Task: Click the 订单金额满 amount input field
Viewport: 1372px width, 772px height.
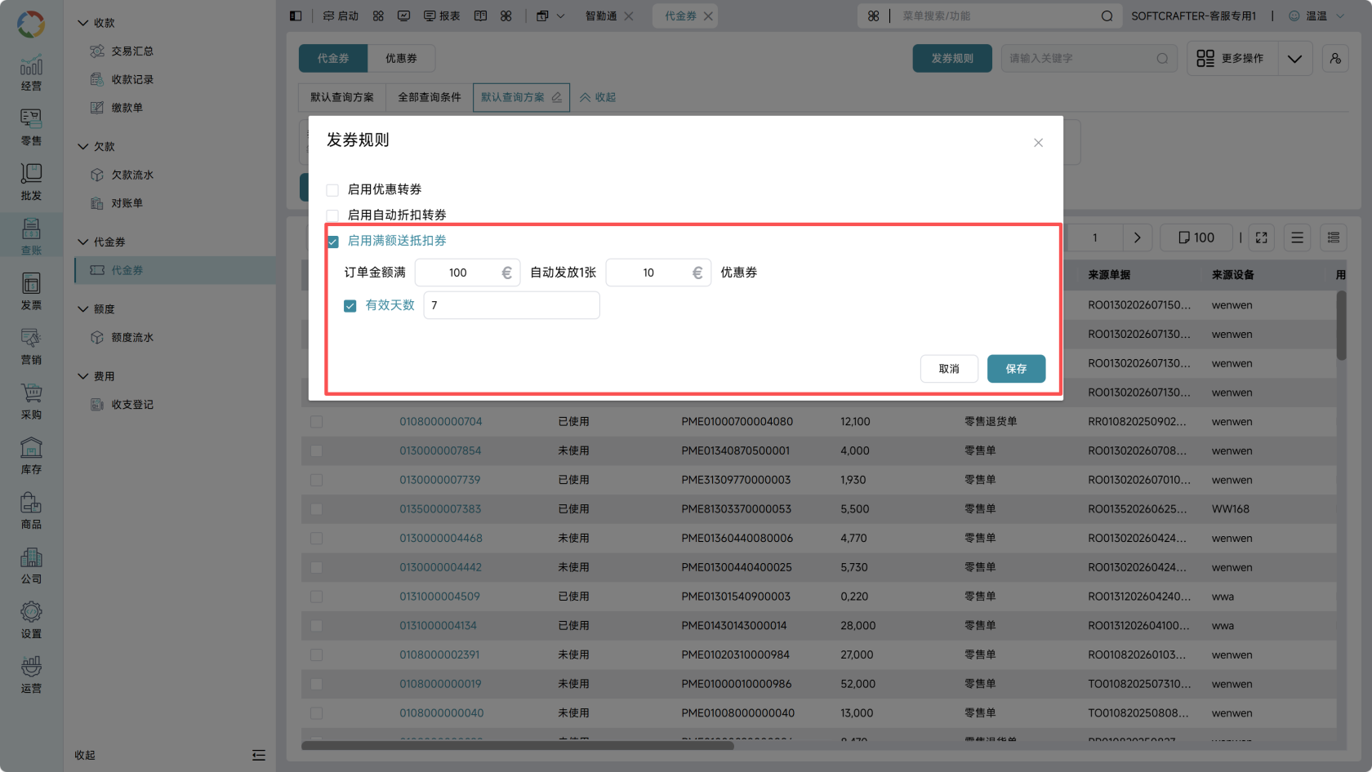Action: pos(467,273)
